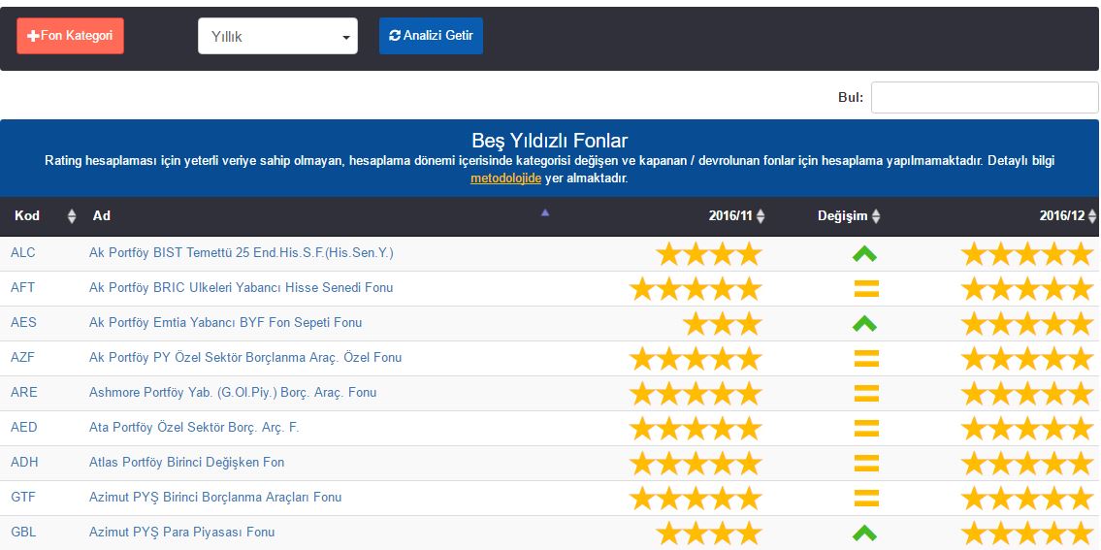The height and width of the screenshot is (550, 1101).
Task: Click the Ad column header text
Action: 102,215
